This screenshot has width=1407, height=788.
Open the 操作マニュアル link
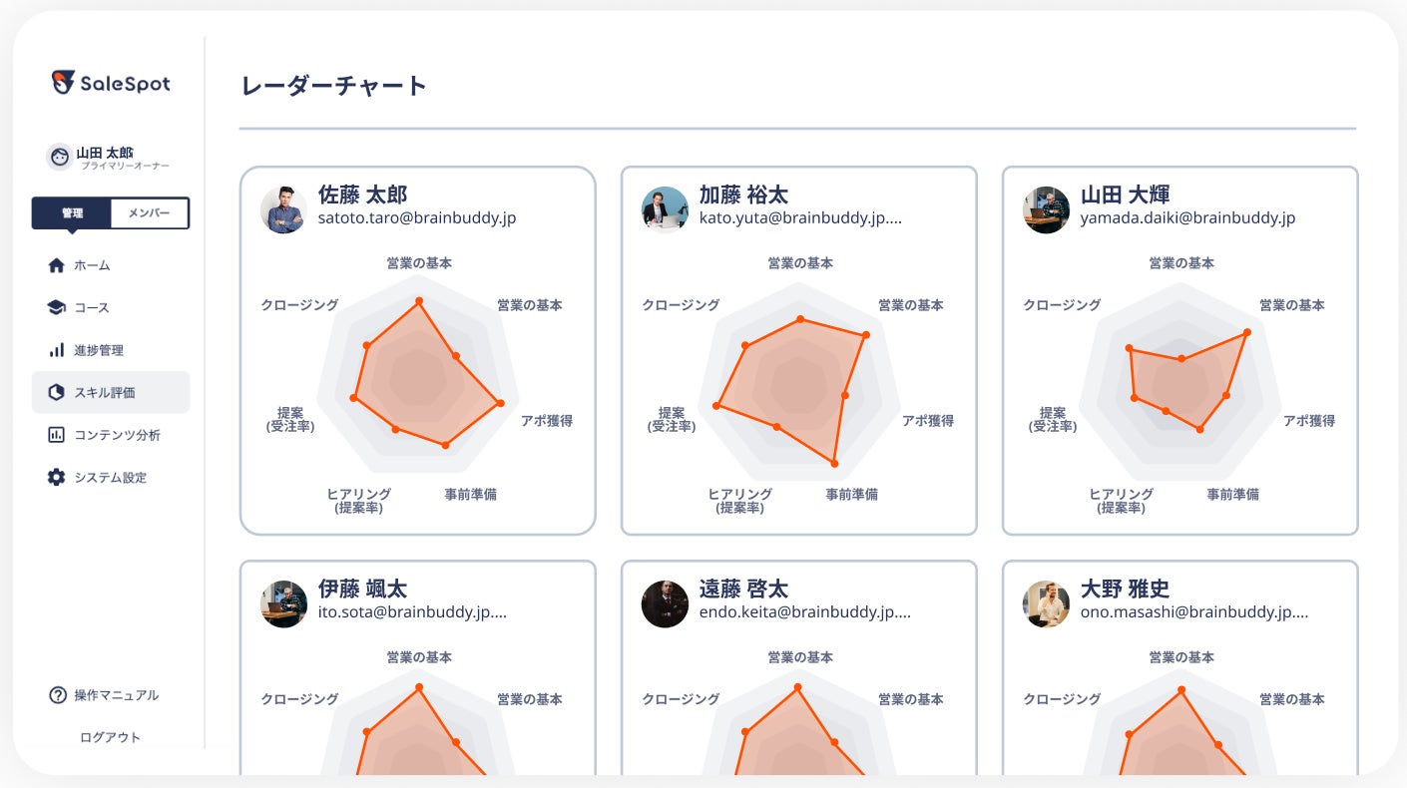pos(116,695)
